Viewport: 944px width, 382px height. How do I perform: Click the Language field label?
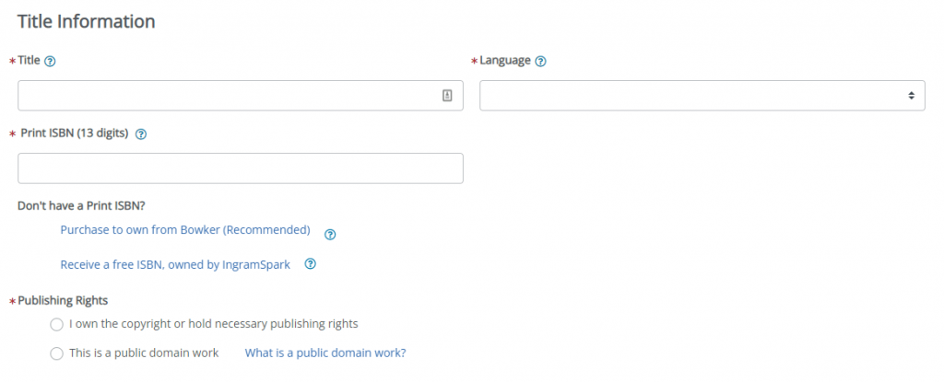505,60
